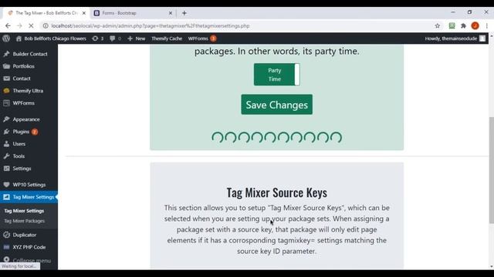Open a new browser tab
494x277 pixels.
pos(184,13)
